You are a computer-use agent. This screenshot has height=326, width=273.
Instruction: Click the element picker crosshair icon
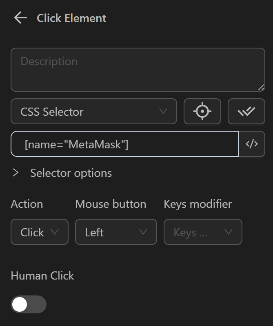click(202, 111)
